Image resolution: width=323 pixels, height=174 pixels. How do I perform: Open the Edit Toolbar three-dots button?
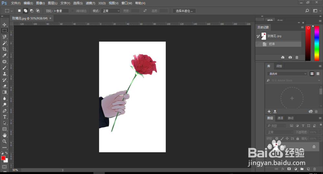tap(4, 148)
